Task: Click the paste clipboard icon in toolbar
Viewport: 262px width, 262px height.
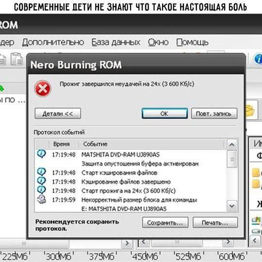Action: 16,59
